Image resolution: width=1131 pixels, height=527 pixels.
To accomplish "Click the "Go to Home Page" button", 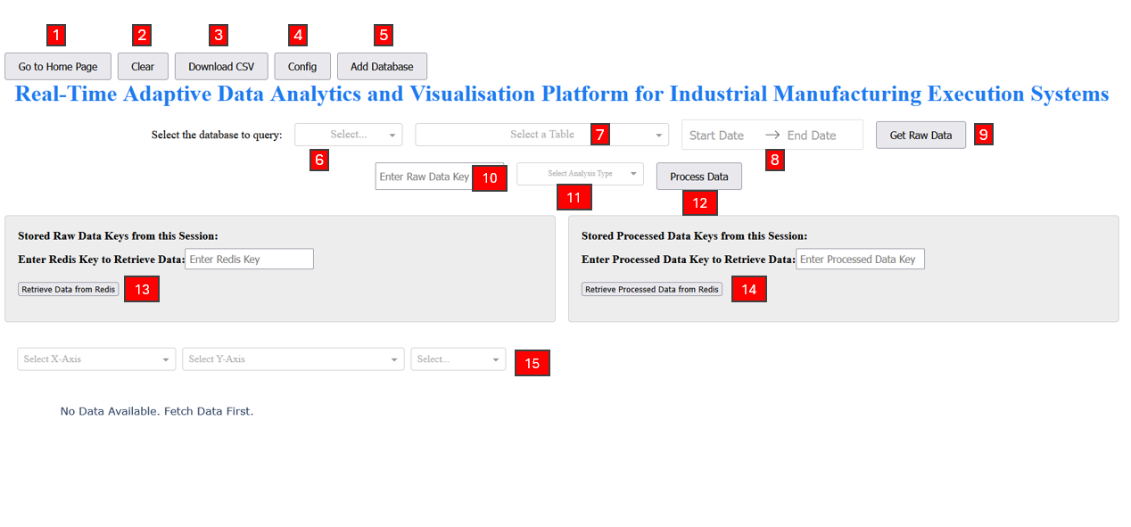I will pos(57,66).
